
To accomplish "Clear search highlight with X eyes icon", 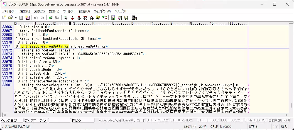I will (92, 18).
